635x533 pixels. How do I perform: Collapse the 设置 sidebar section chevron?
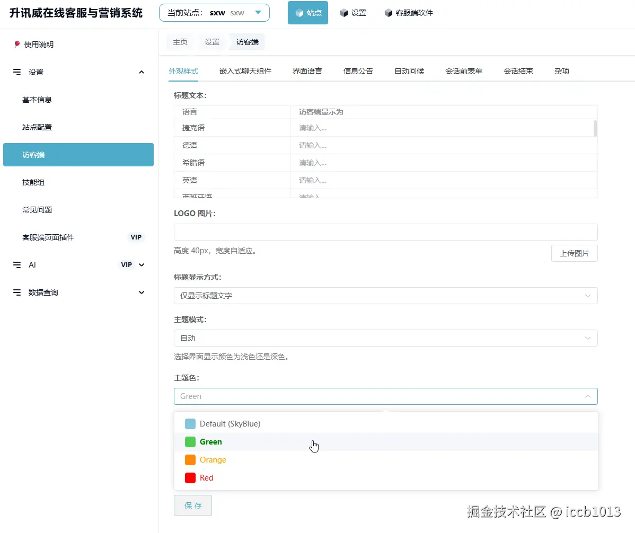point(142,72)
